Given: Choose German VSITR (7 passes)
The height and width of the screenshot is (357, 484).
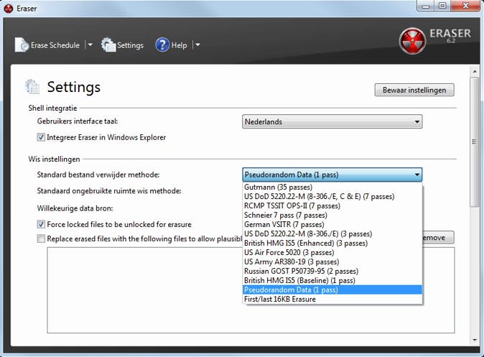Looking at the screenshot, I should coord(332,225).
